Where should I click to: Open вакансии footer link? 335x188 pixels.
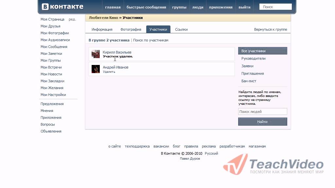coord(161,147)
